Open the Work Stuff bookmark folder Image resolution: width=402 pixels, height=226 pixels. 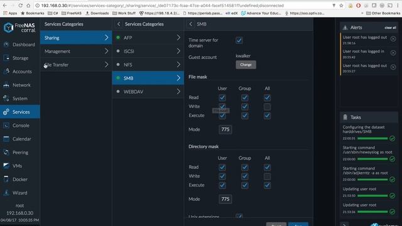124,13
